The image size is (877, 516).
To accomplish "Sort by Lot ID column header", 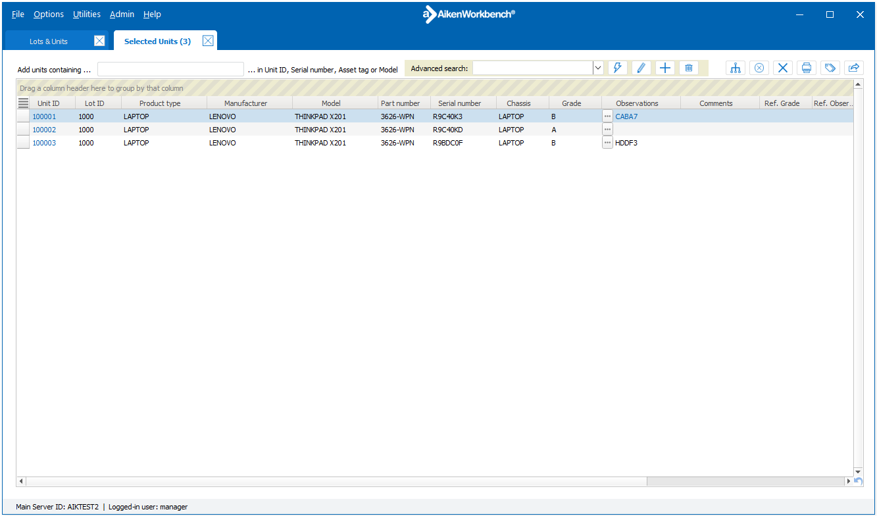I will (x=98, y=103).
